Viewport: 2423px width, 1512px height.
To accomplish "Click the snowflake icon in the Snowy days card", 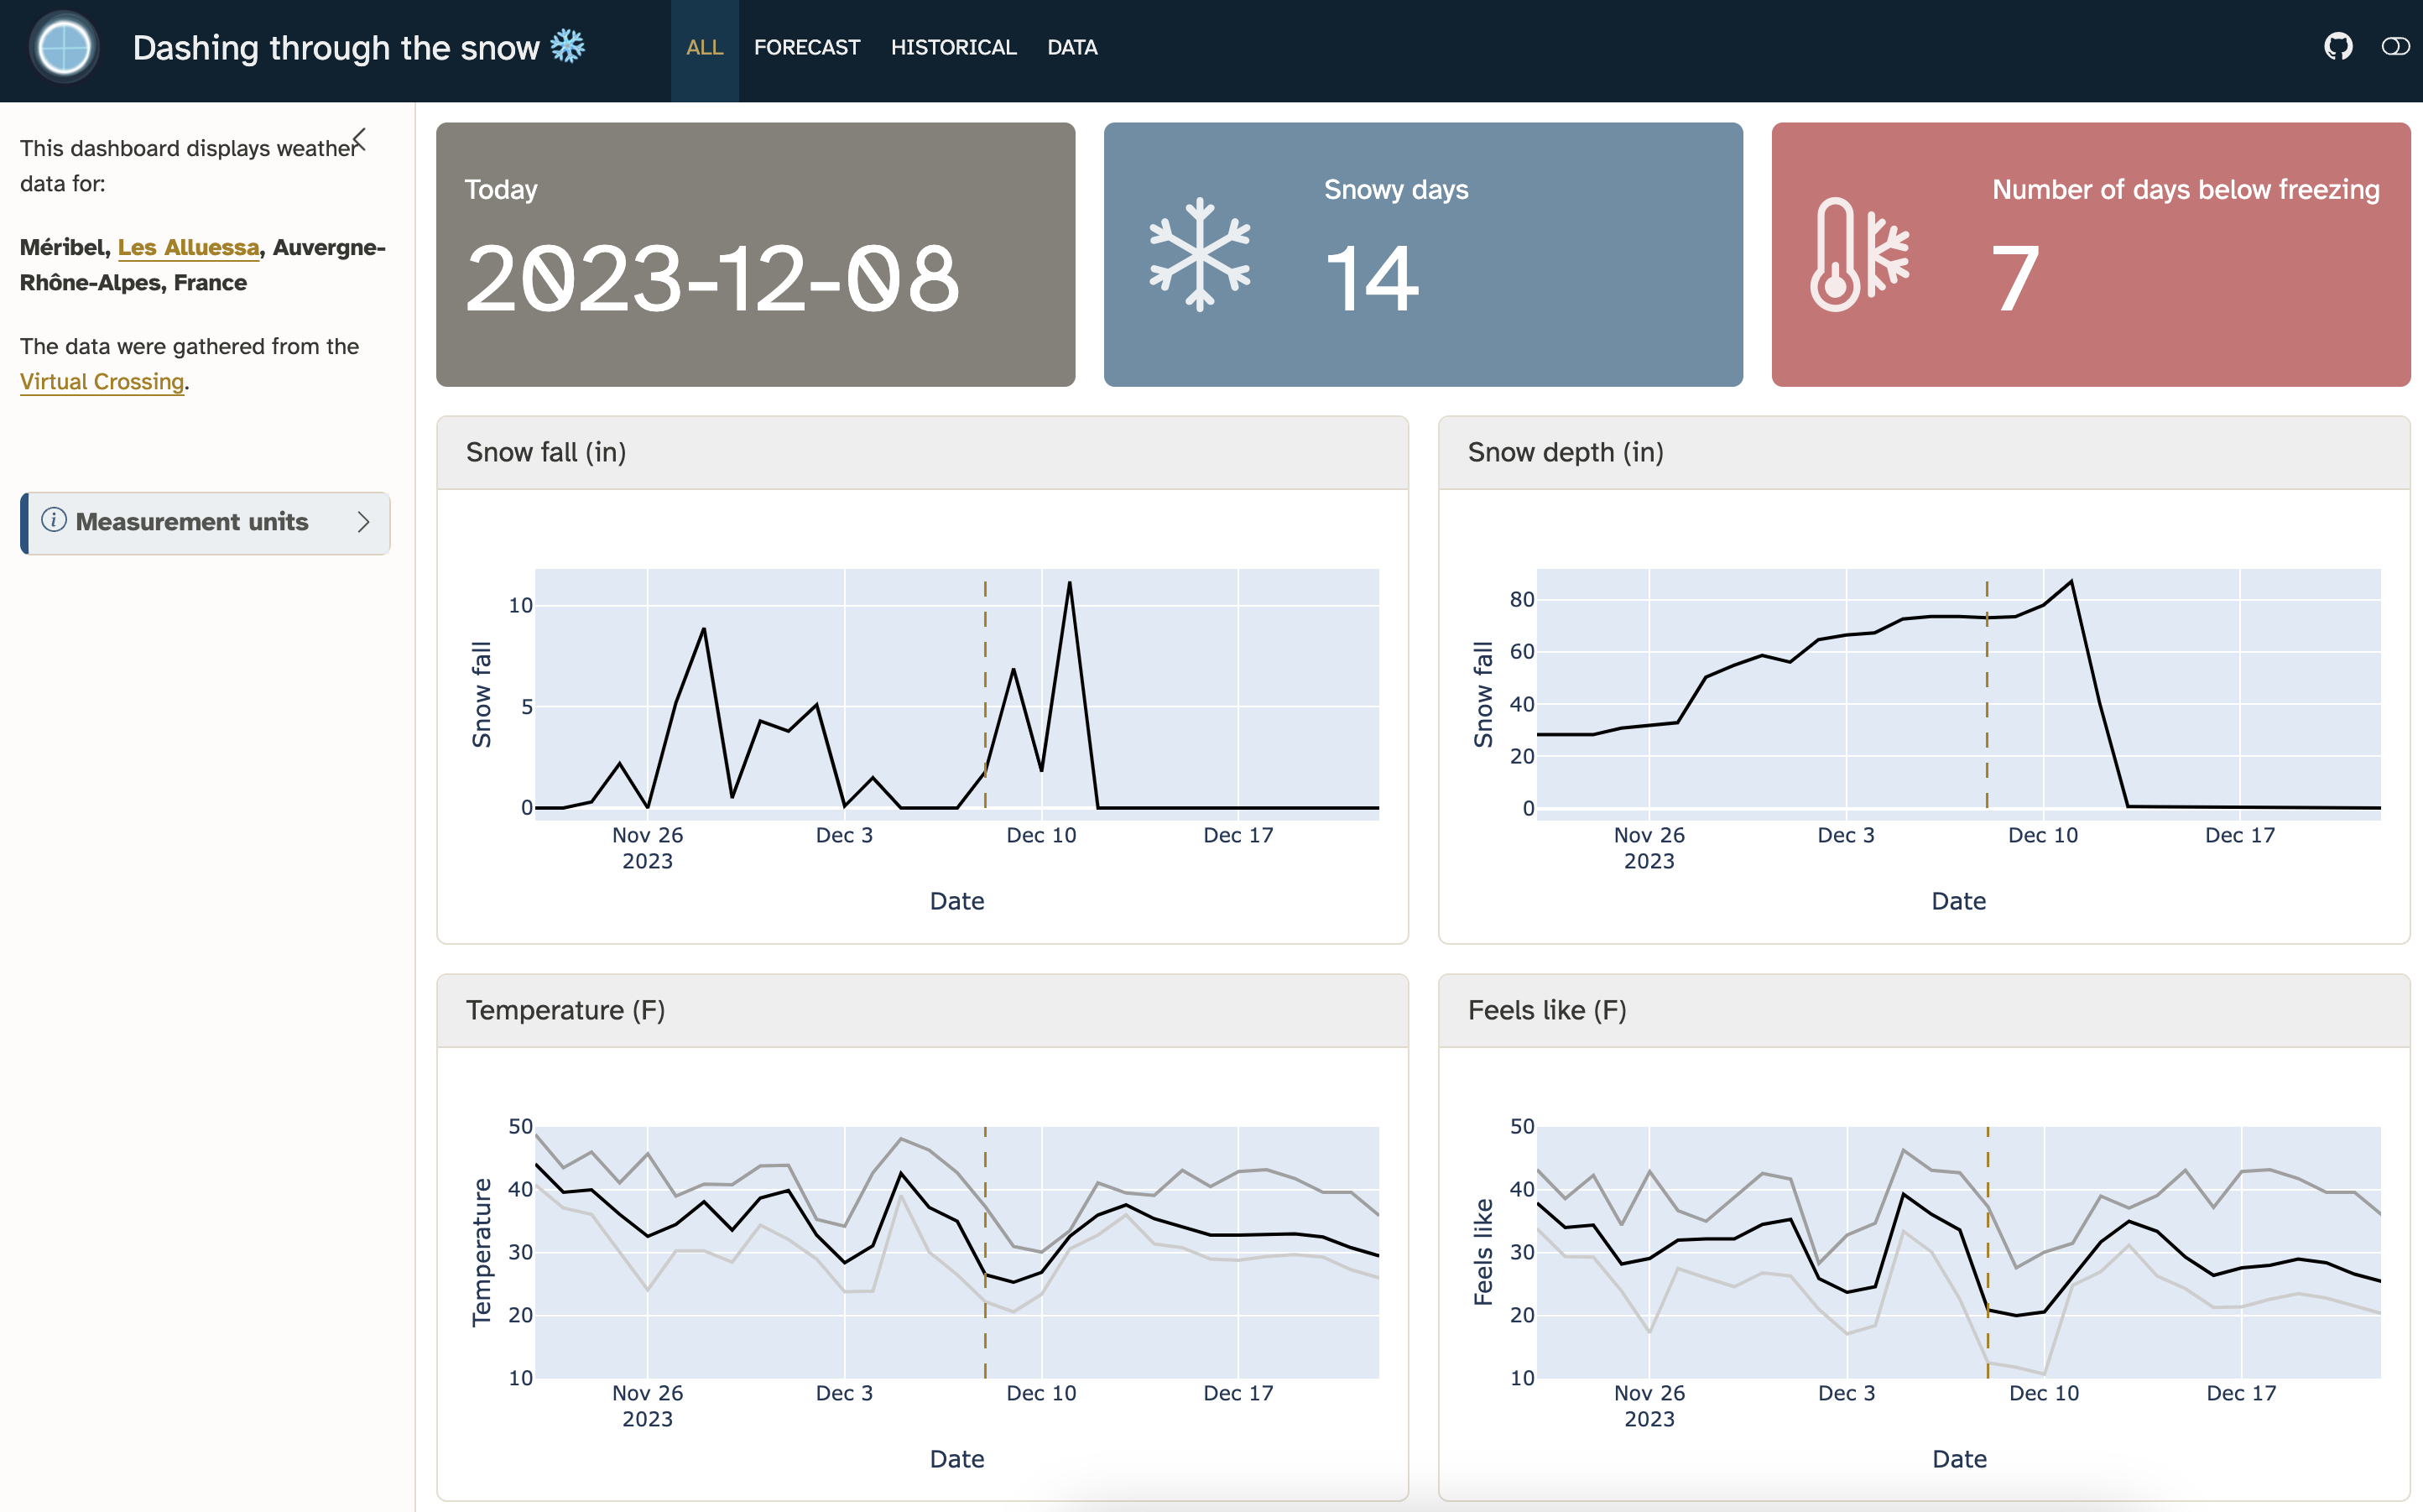I will pos(1200,254).
